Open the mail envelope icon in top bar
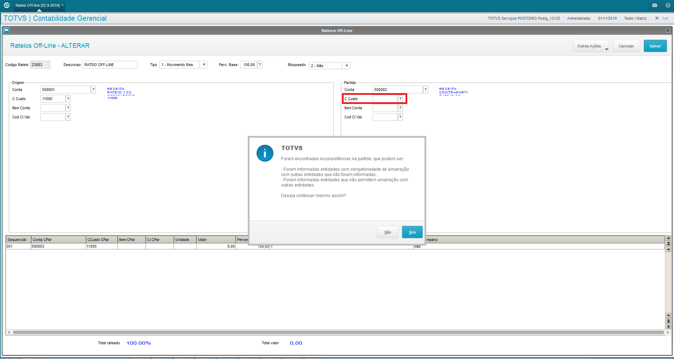Image resolution: width=674 pixels, height=359 pixels. click(x=655, y=5)
